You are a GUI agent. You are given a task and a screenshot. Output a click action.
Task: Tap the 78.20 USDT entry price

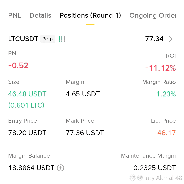(x=27, y=133)
